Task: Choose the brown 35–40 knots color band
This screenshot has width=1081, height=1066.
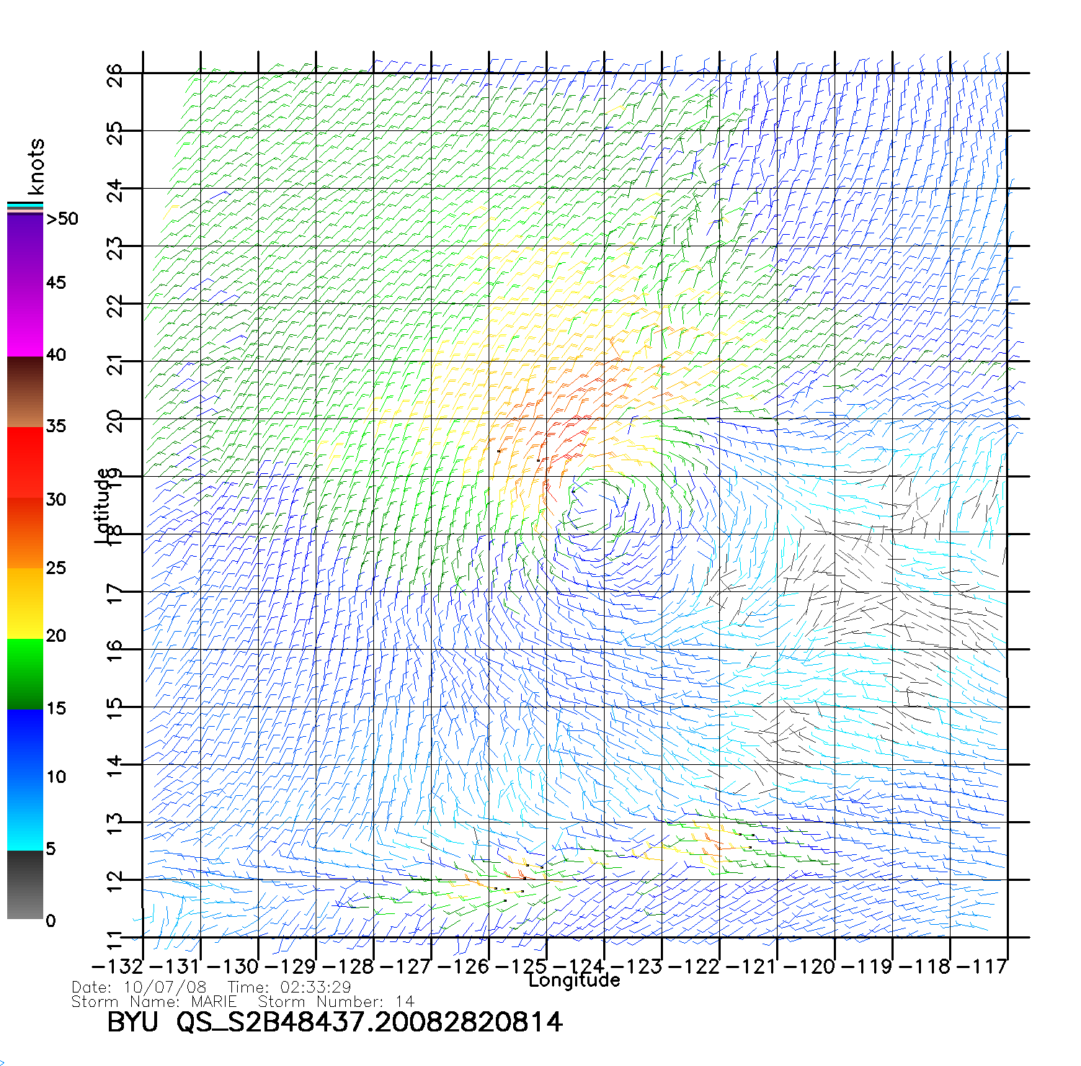Action: coord(25,392)
